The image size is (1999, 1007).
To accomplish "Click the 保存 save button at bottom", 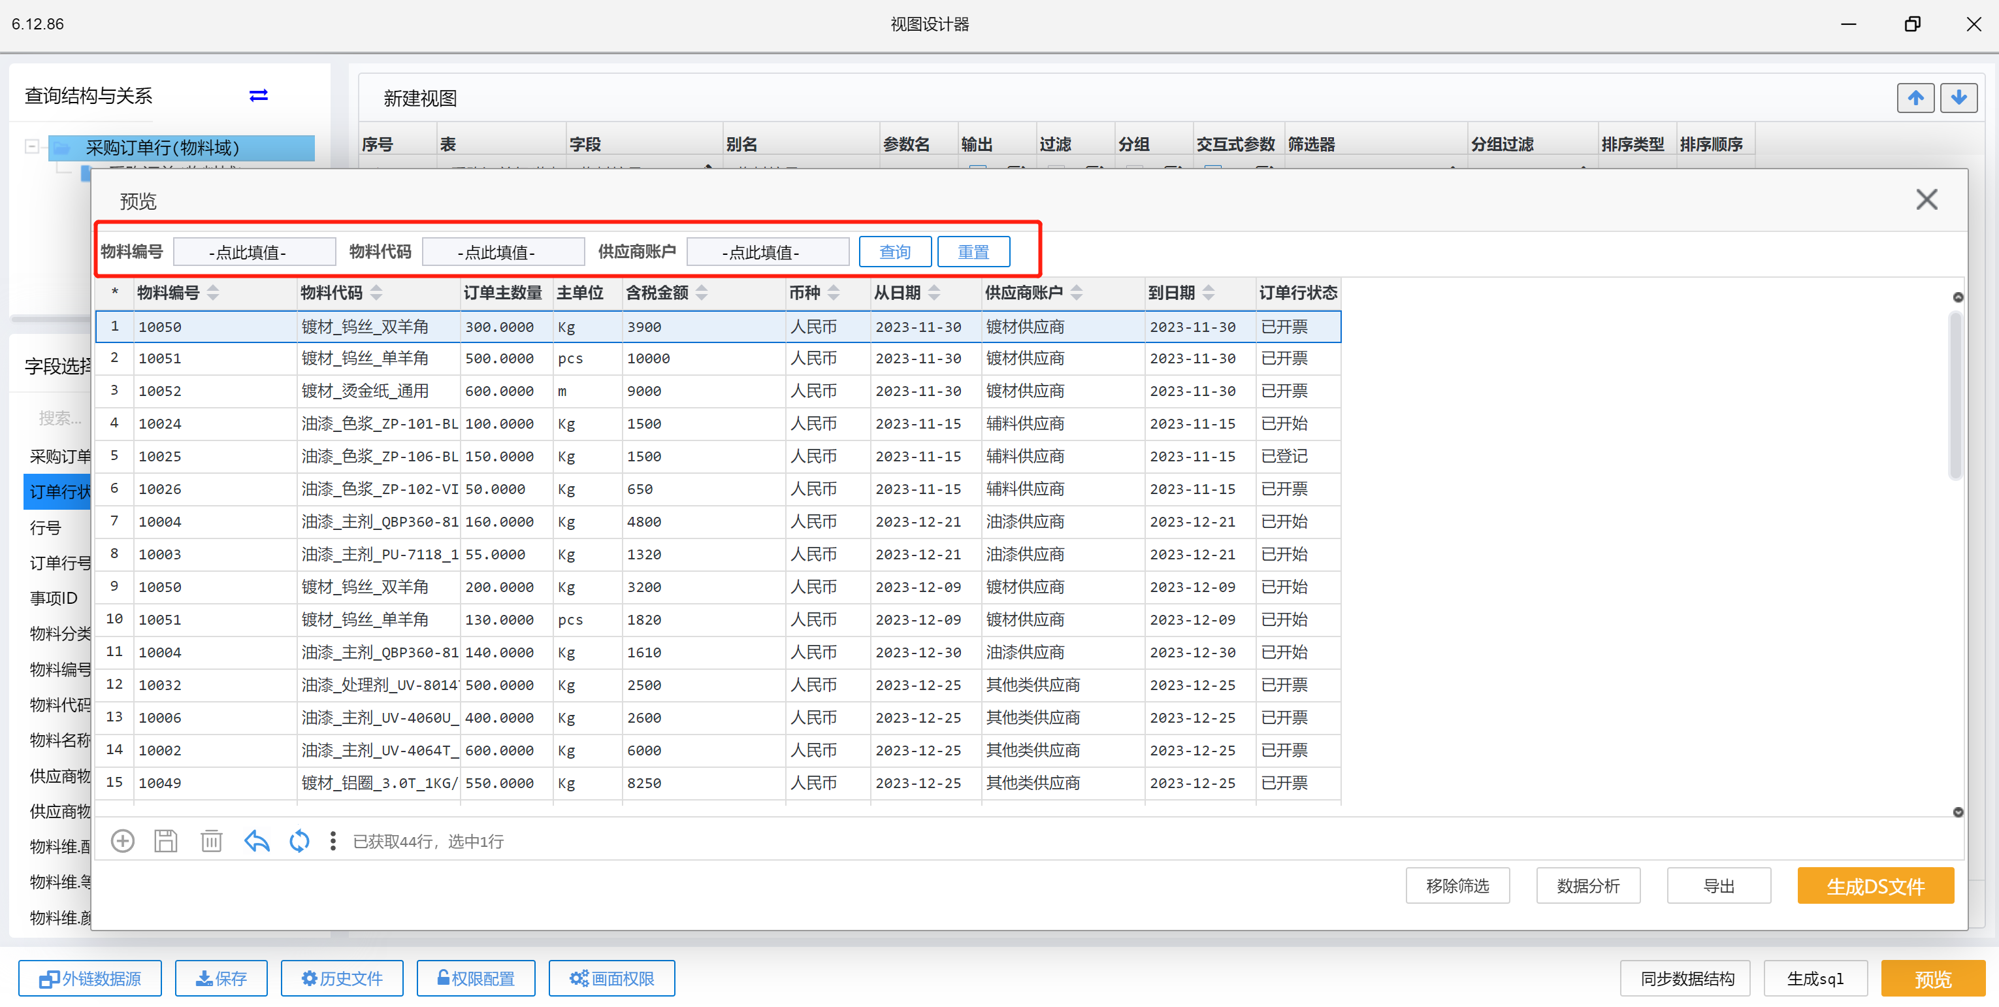I will click(220, 978).
